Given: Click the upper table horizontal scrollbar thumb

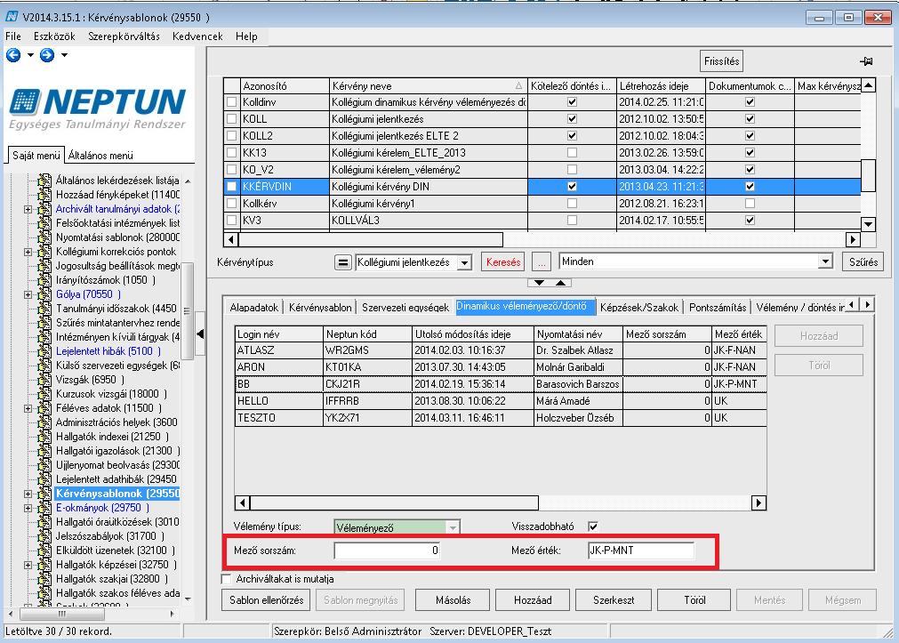Looking at the screenshot, I should pos(371,239).
